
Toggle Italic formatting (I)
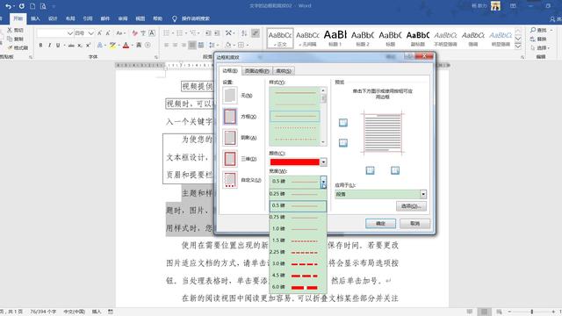(49, 45)
